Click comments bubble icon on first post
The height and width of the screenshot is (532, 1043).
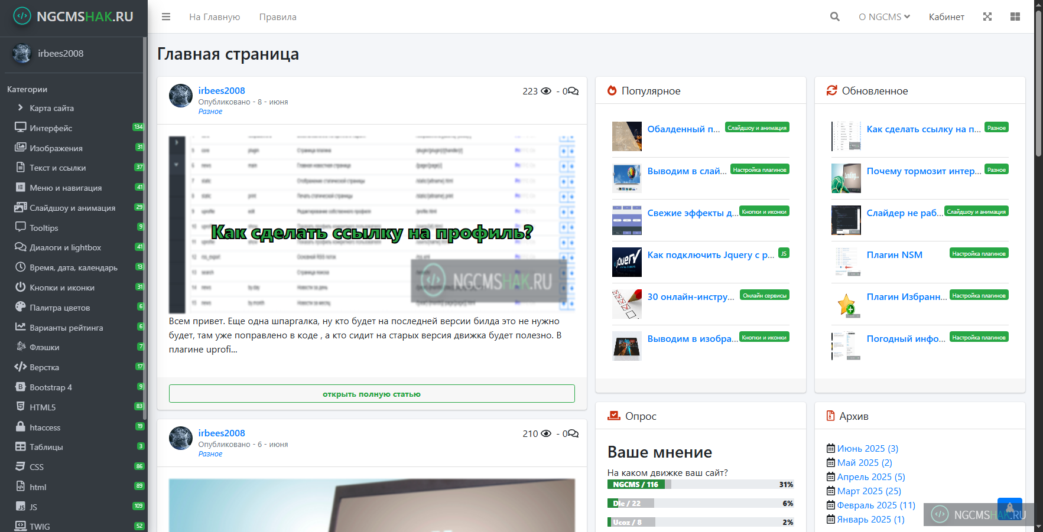573,91
